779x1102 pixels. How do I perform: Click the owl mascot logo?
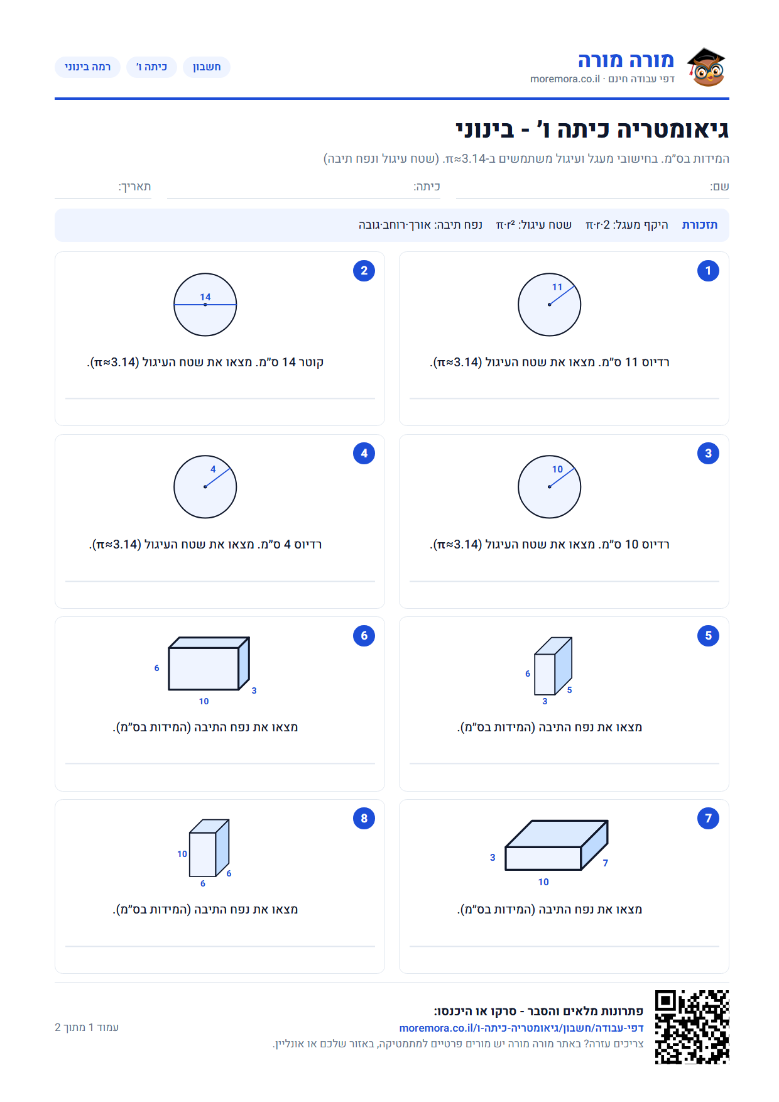706,67
